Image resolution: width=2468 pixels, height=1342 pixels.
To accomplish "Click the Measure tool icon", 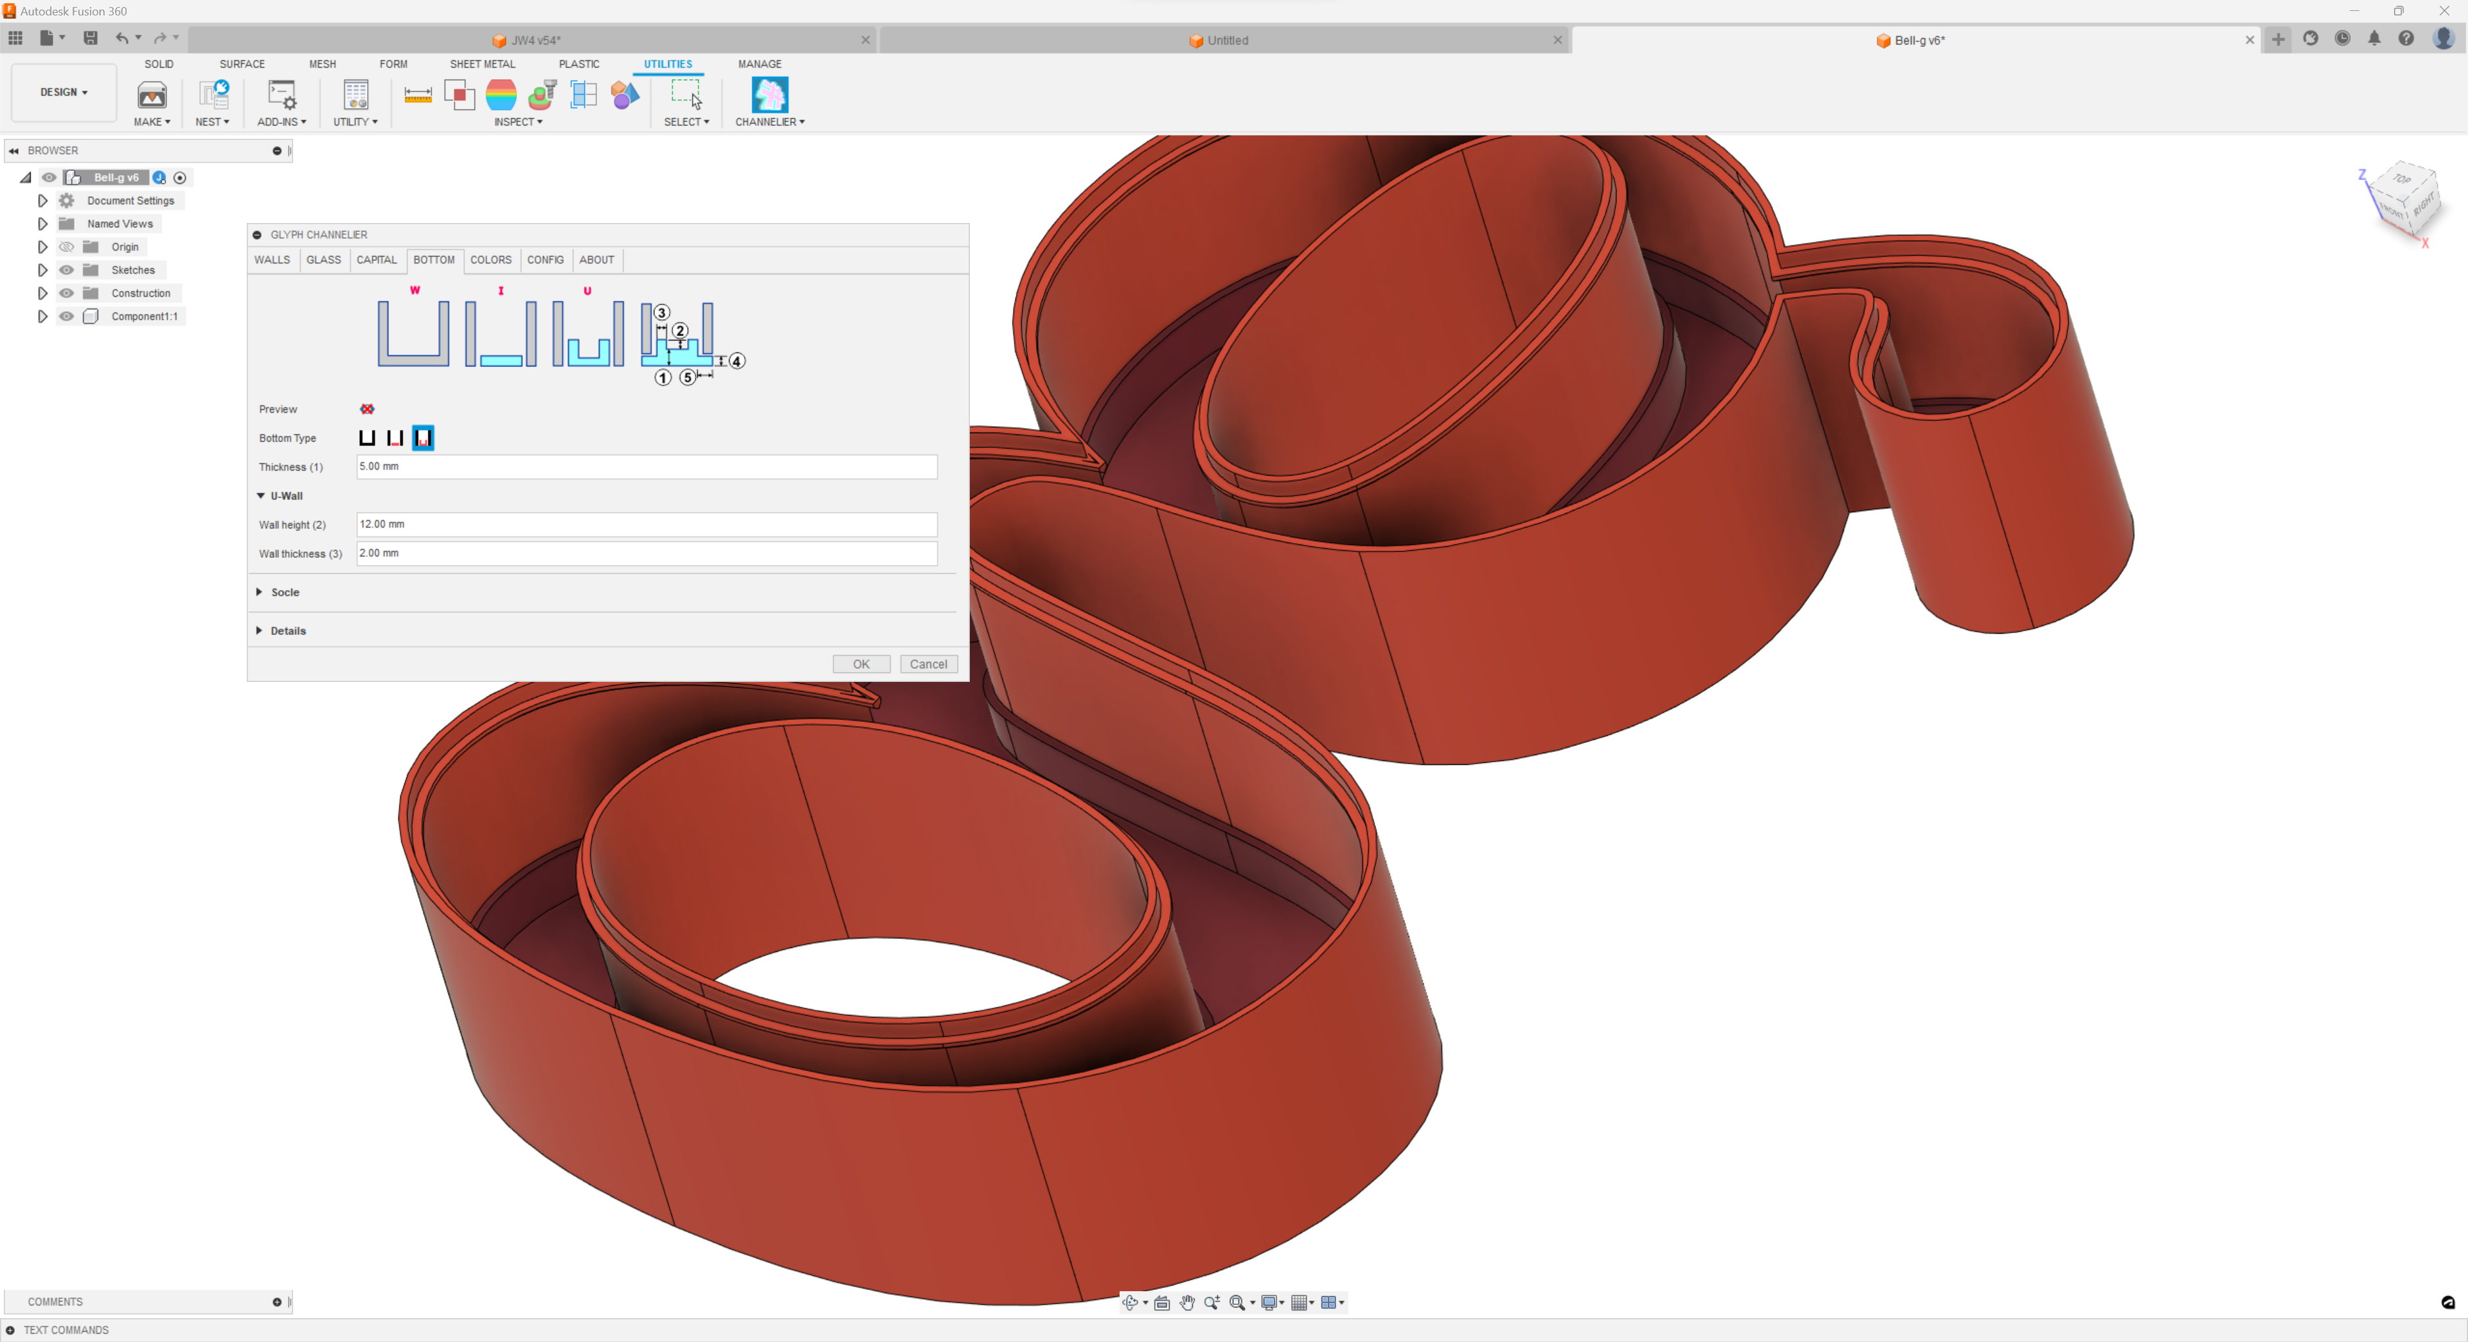I will point(418,95).
